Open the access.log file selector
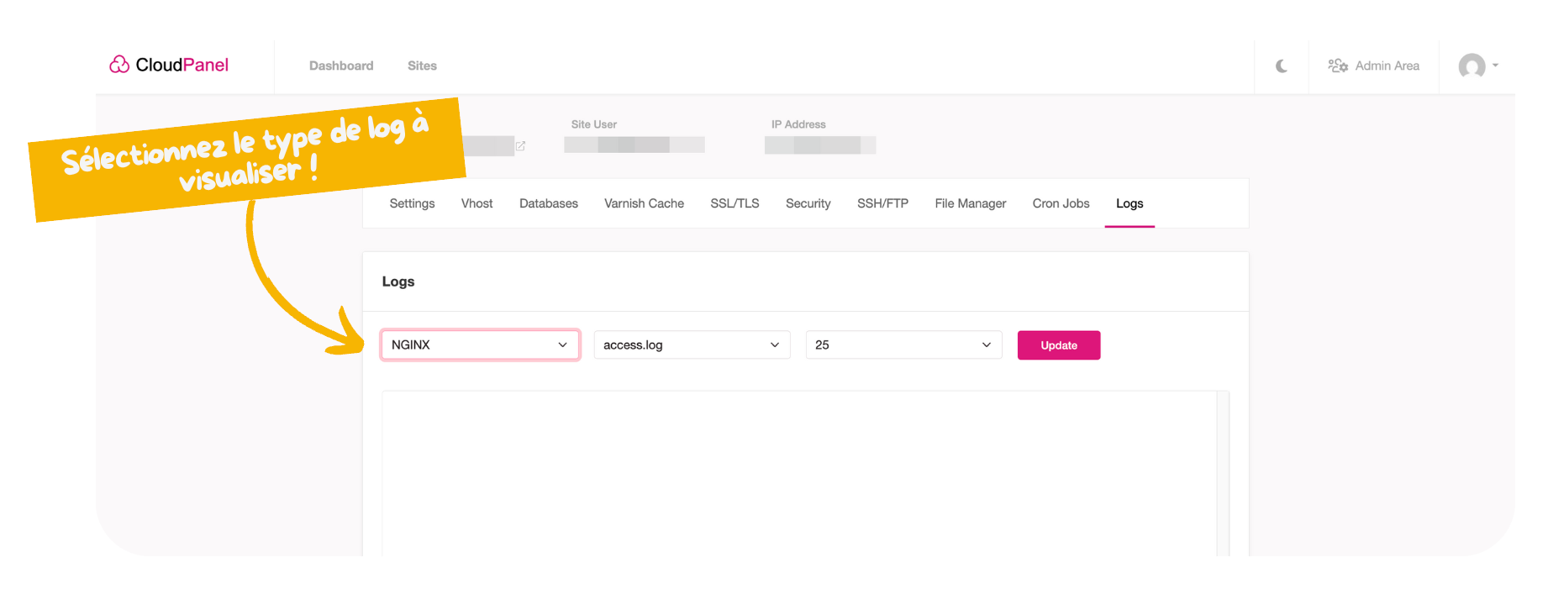This screenshot has height=610, width=1548. [x=692, y=344]
